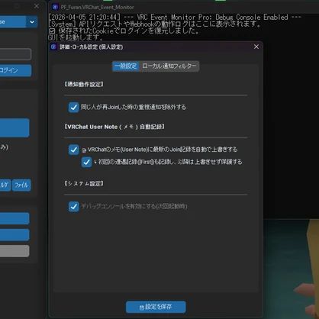
Task: Disable debug console on next launch checkbox
Action: coord(73,207)
